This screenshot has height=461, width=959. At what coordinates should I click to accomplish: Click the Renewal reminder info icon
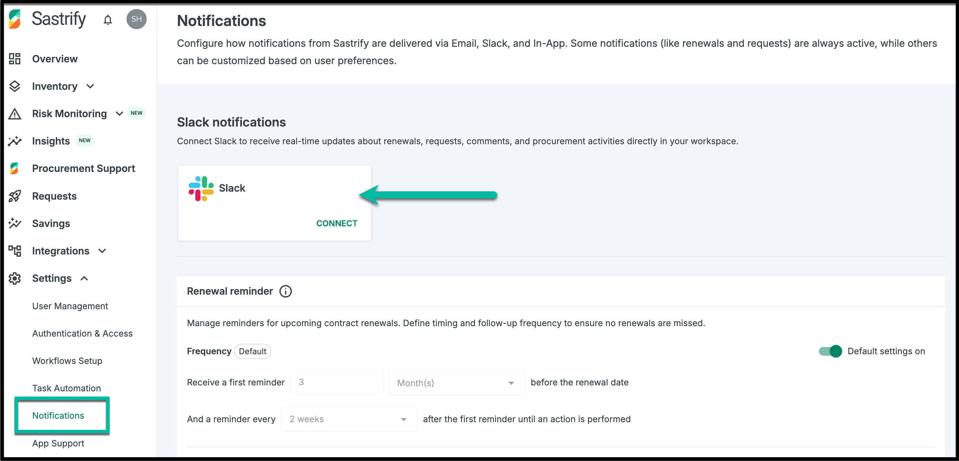(x=286, y=292)
